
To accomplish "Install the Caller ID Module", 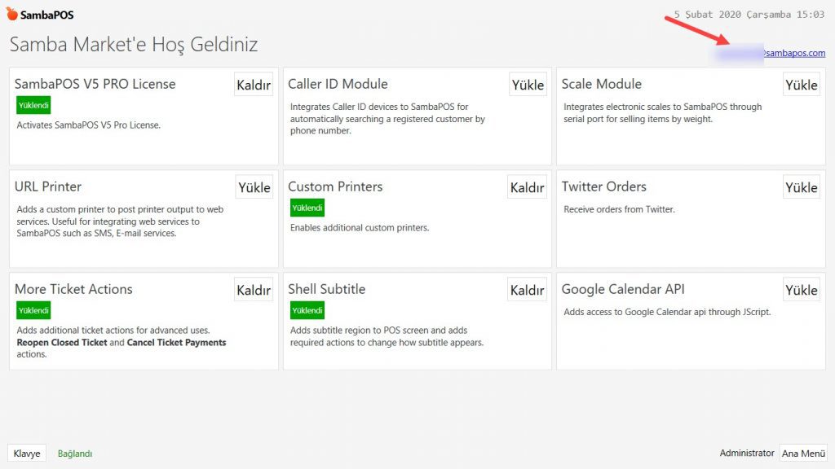I will tap(528, 85).
